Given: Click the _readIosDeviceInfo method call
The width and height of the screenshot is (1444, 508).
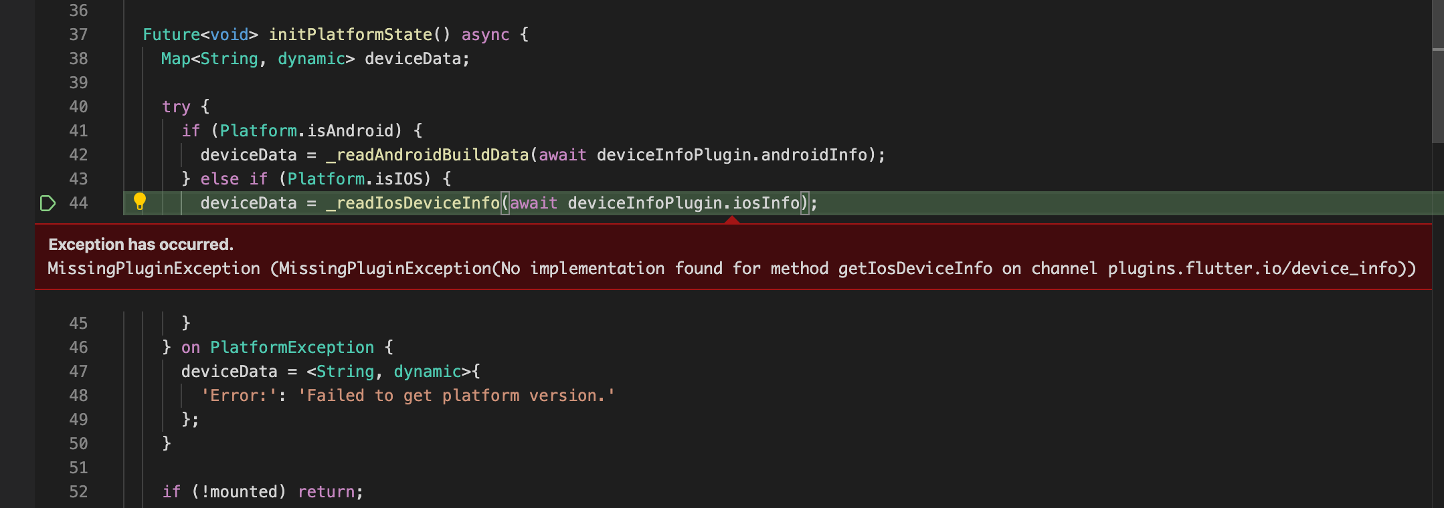Looking at the screenshot, I should coord(413,203).
